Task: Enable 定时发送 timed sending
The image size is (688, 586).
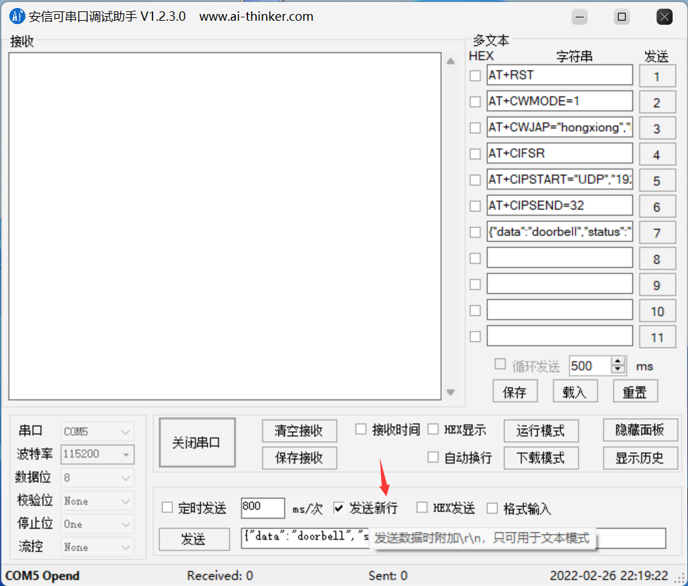Action: coord(166,508)
